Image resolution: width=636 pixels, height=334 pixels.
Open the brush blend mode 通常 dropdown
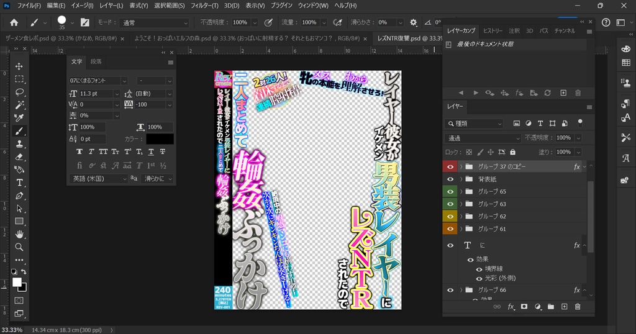[x=156, y=23]
